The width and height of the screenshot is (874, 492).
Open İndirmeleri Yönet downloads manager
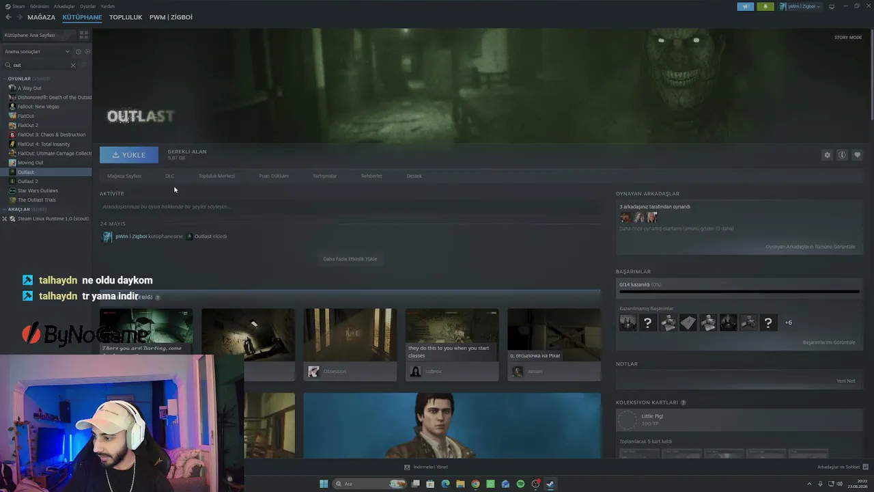point(426,467)
